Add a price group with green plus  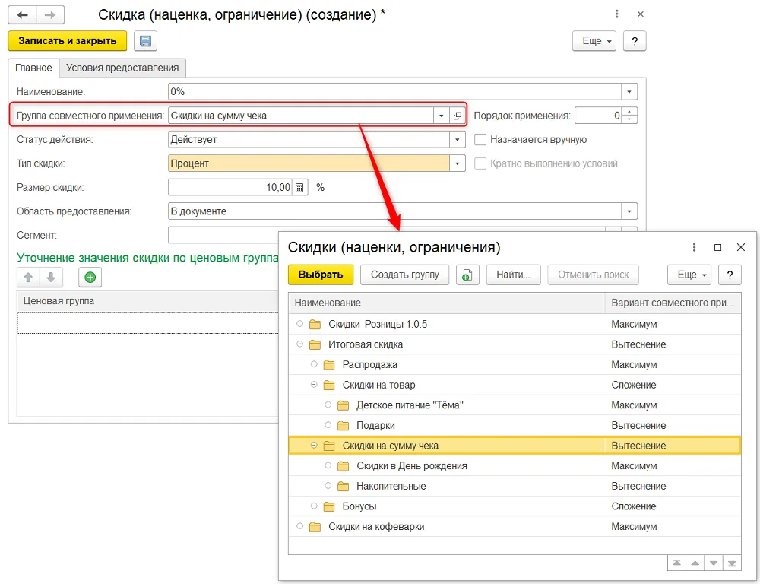[90, 278]
